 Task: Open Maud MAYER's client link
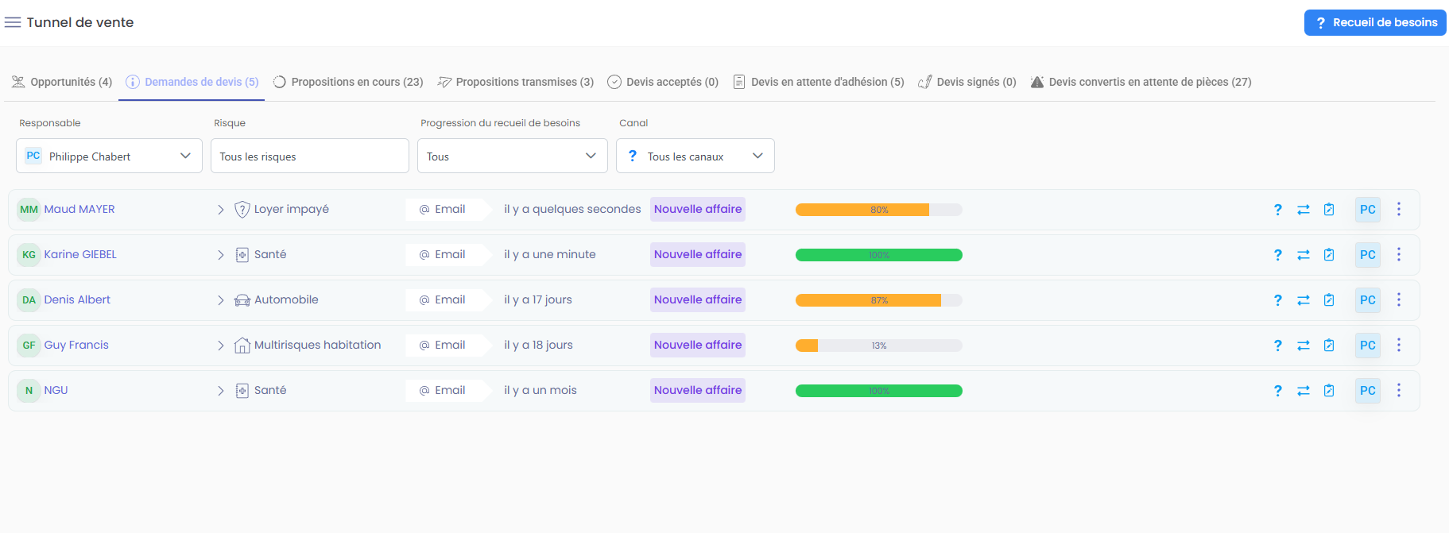coord(79,209)
